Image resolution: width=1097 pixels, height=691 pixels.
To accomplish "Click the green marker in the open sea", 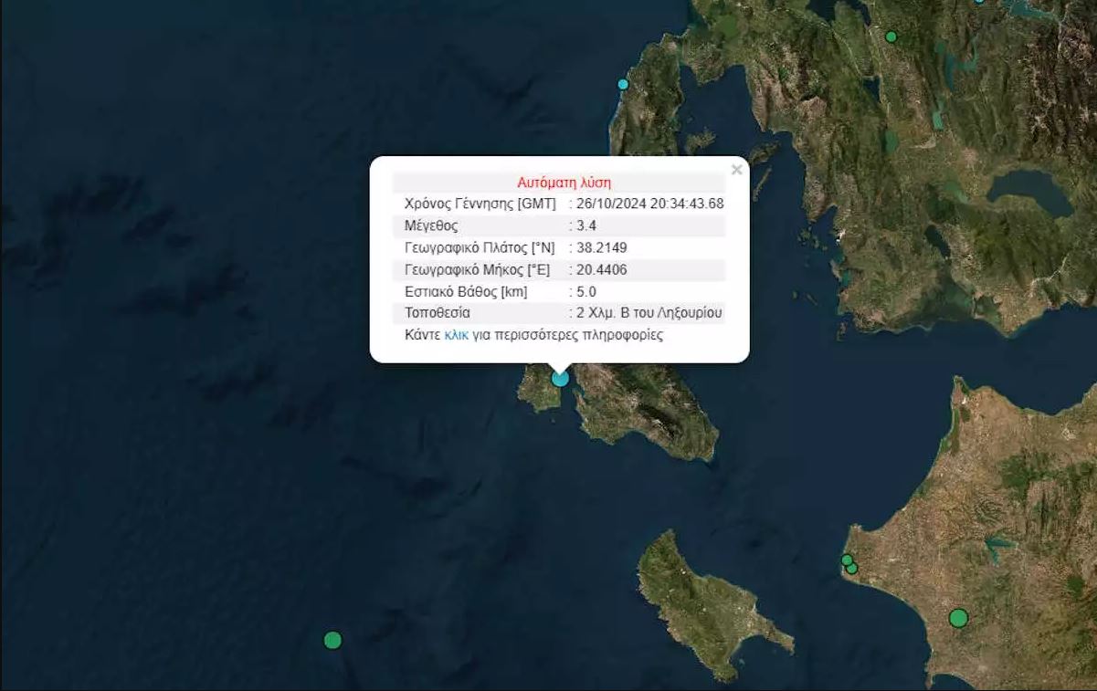I will [332, 640].
